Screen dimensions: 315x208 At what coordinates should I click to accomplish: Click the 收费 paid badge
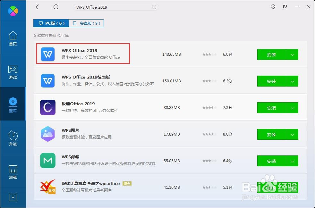(127, 184)
